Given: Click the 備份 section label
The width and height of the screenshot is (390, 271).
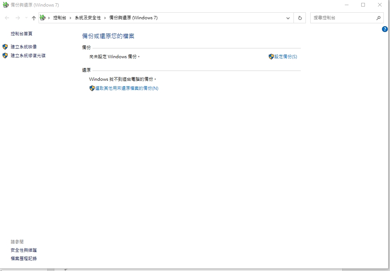Looking at the screenshot, I should click(86, 47).
